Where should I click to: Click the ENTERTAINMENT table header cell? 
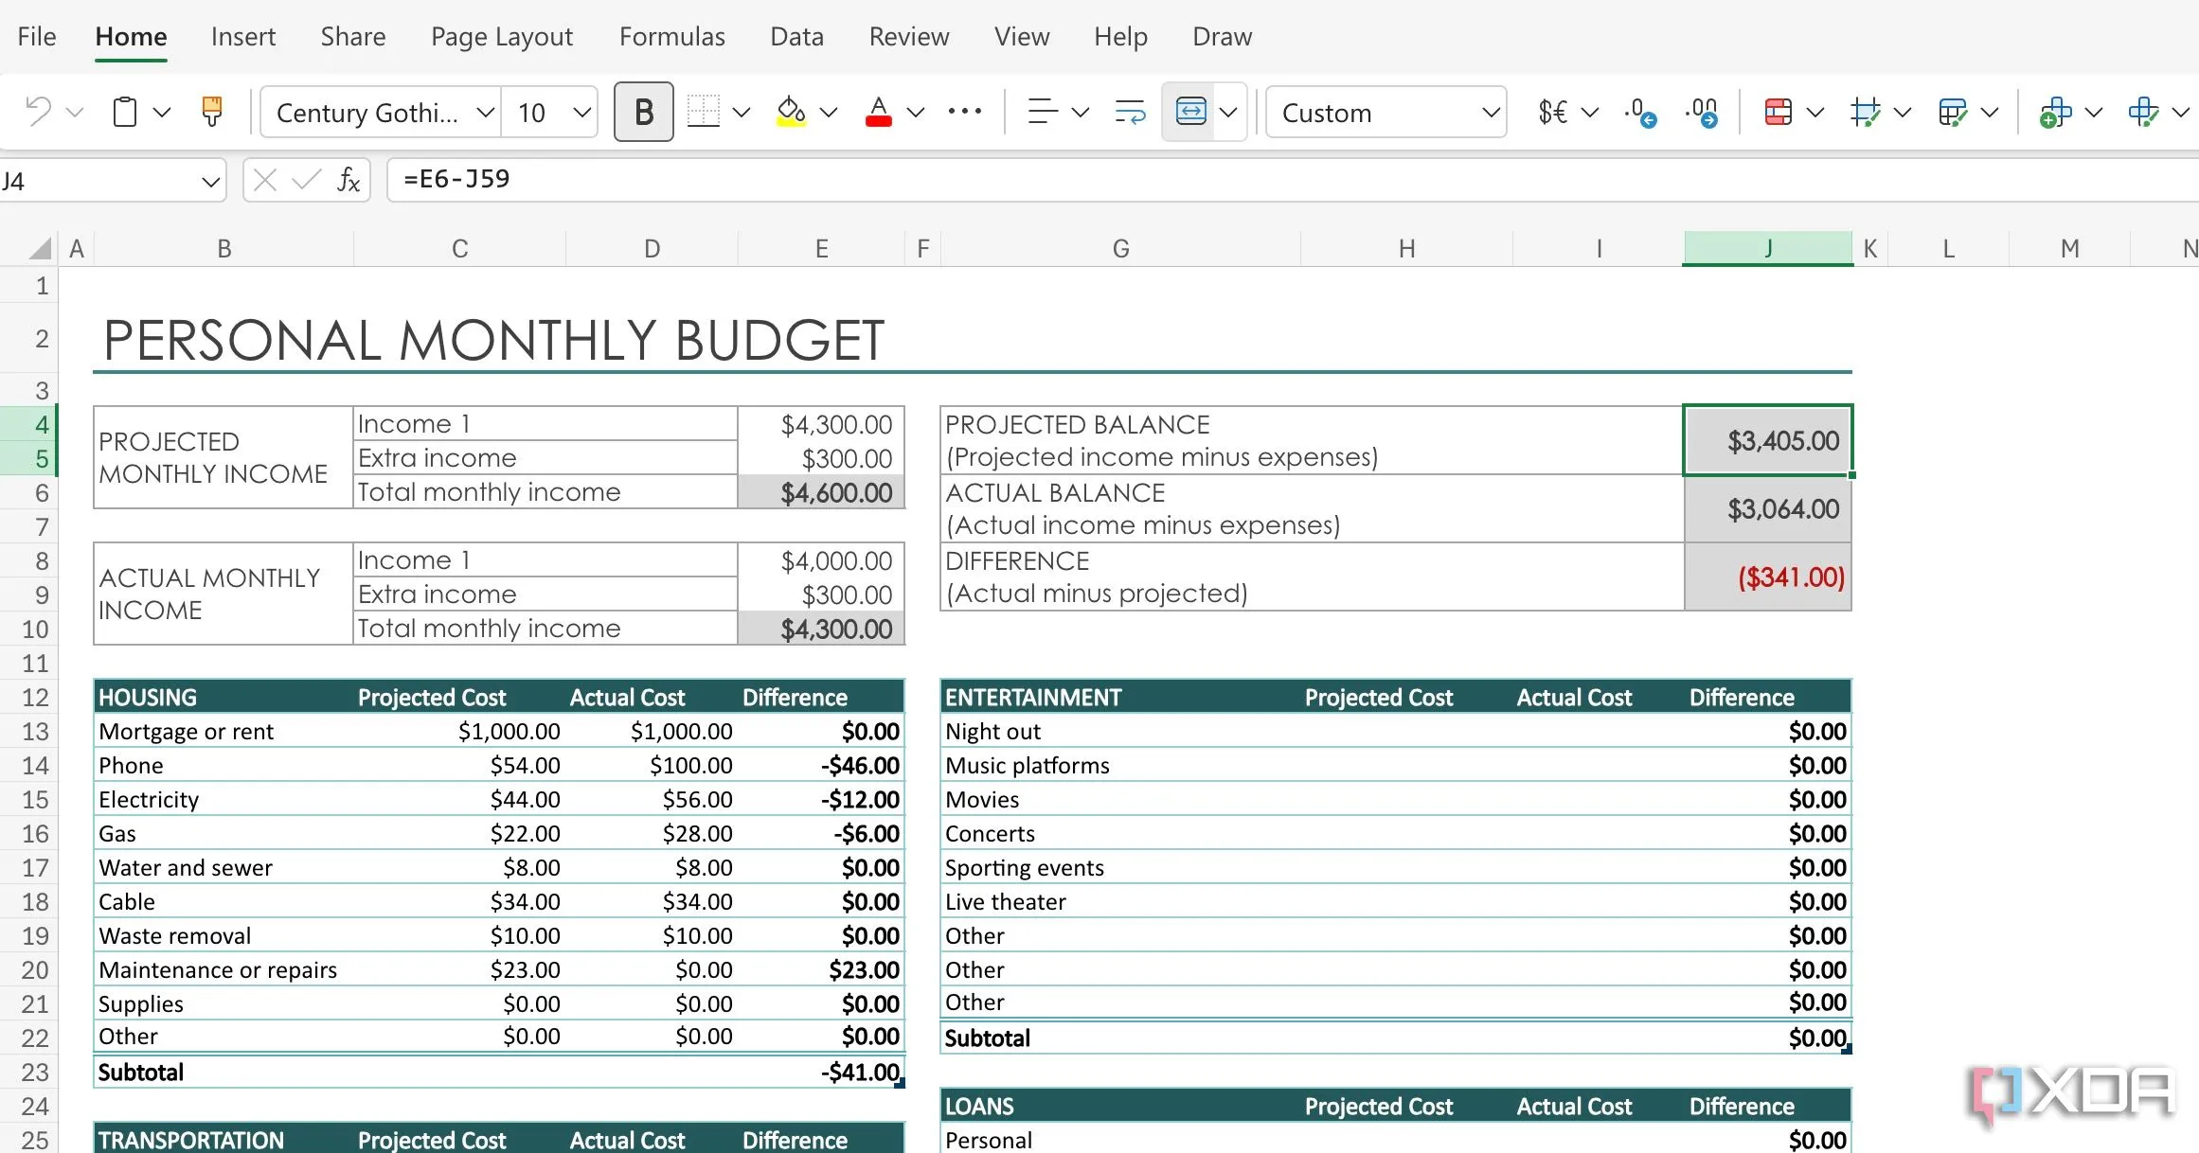[1120, 697]
